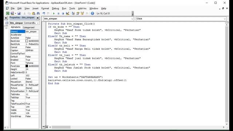Click the Reset (stop) icon

point(63,13)
